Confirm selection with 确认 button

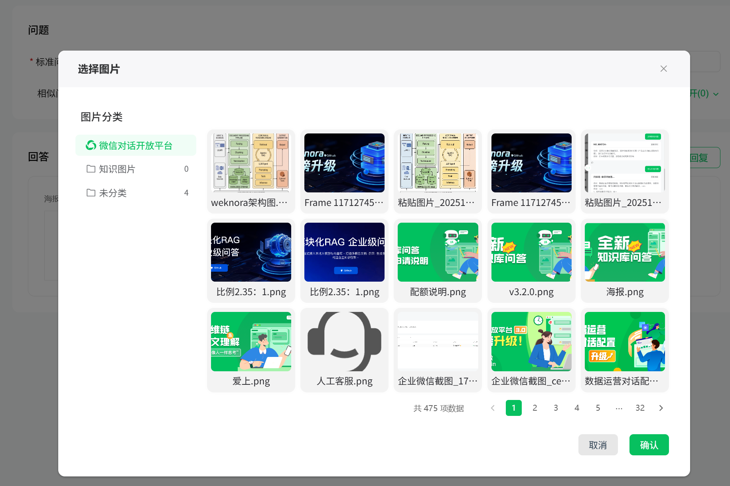[x=649, y=445]
